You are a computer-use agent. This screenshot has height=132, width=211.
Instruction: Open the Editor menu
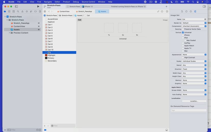(57, 2)
